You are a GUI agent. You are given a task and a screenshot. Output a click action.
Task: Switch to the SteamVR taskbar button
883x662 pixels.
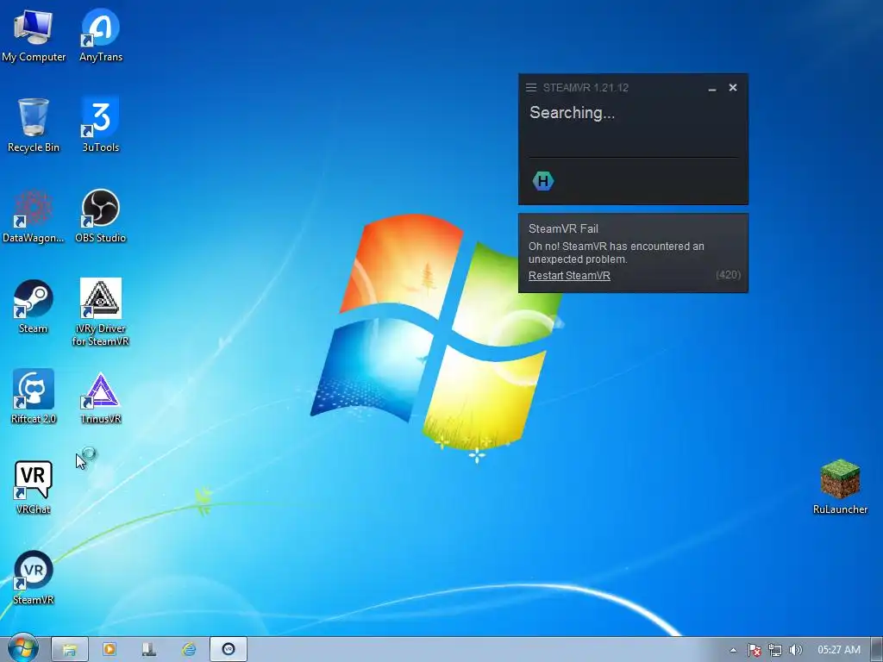click(x=229, y=649)
